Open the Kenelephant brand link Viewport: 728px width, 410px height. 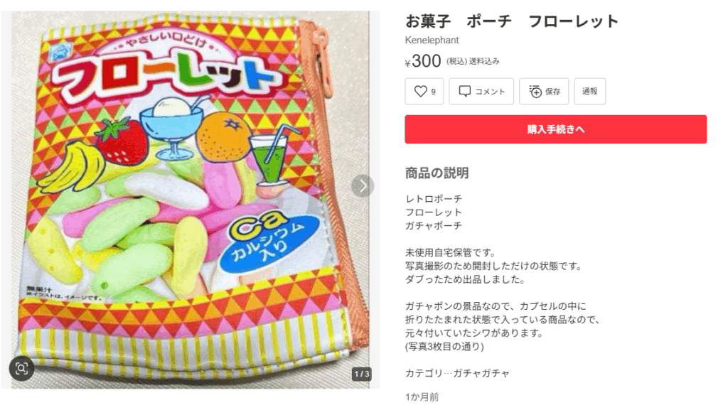pos(432,41)
